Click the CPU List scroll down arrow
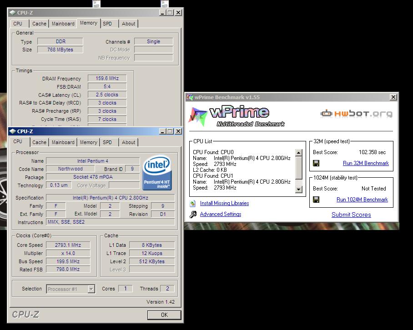 [299, 189]
